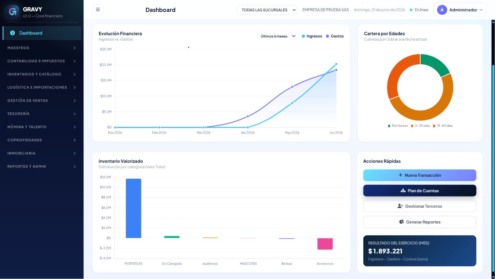Expand Logística e Importaciones chevron
Image resolution: width=495 pixels, height=279 pixels.
(75, 87)
